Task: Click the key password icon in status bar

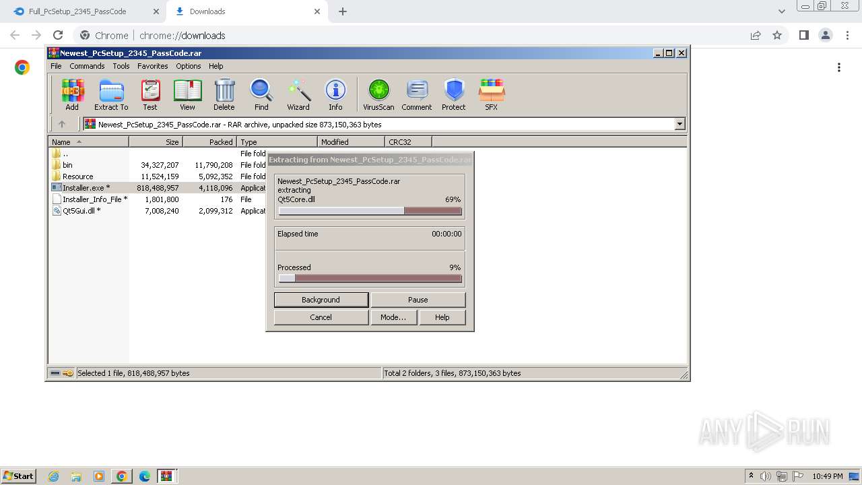Action: 68,373
